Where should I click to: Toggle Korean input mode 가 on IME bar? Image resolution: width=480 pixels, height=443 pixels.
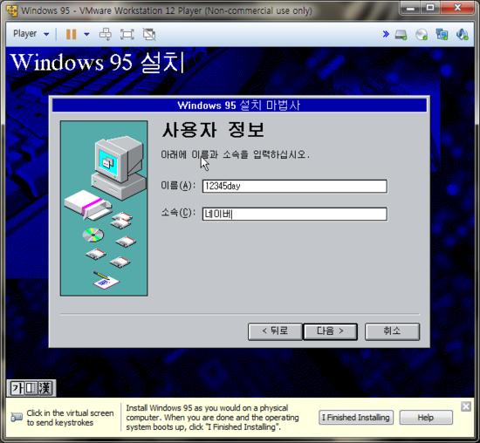point(17,388)
